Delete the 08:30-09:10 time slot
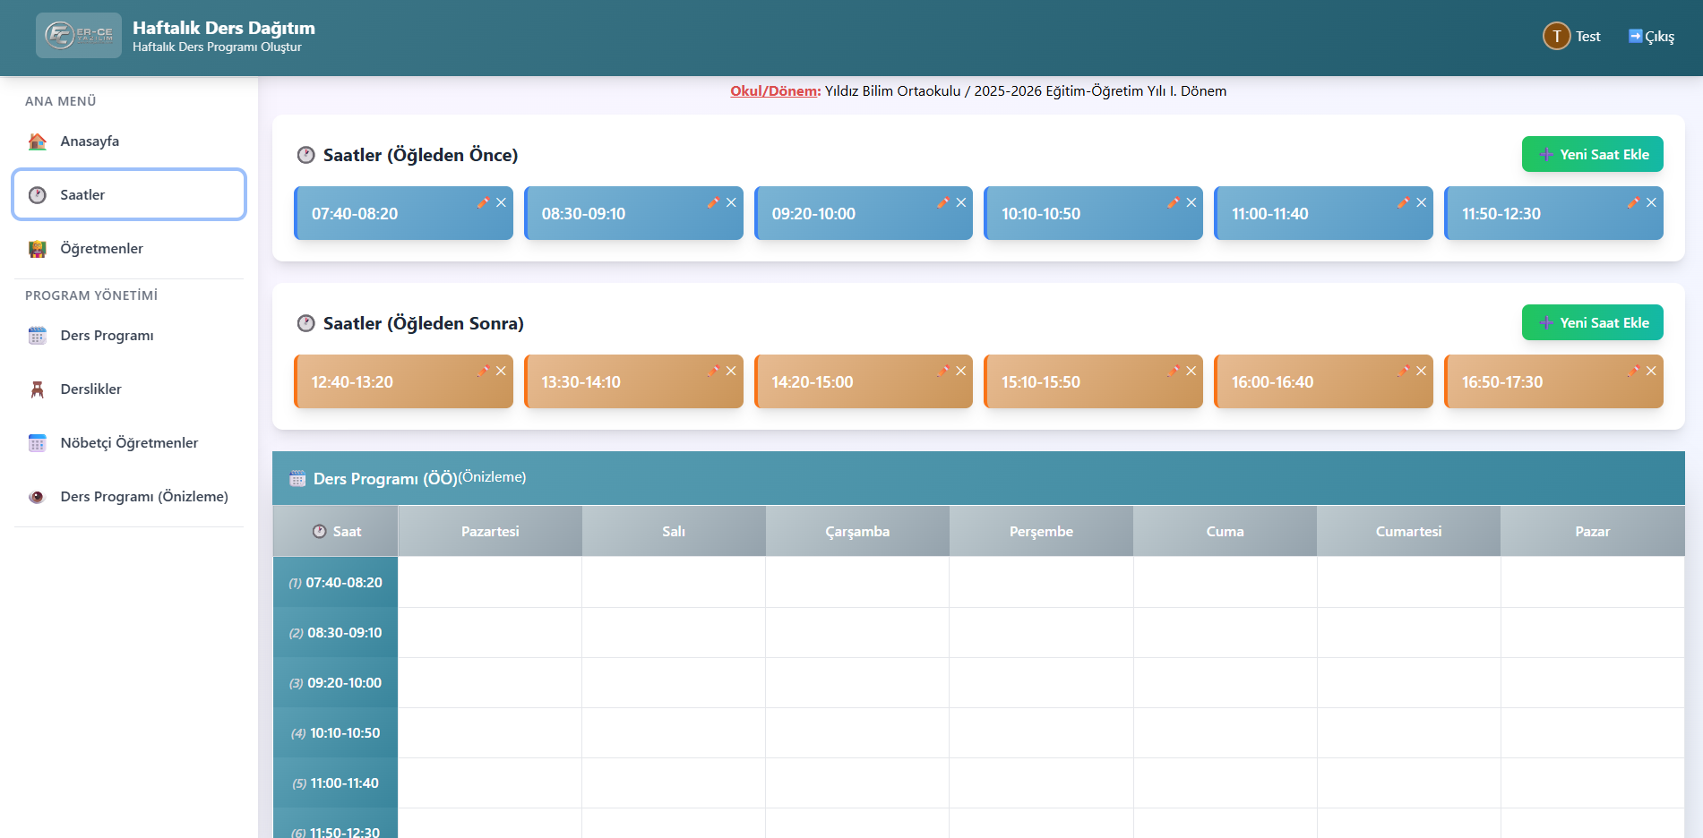 coord(731,202)
